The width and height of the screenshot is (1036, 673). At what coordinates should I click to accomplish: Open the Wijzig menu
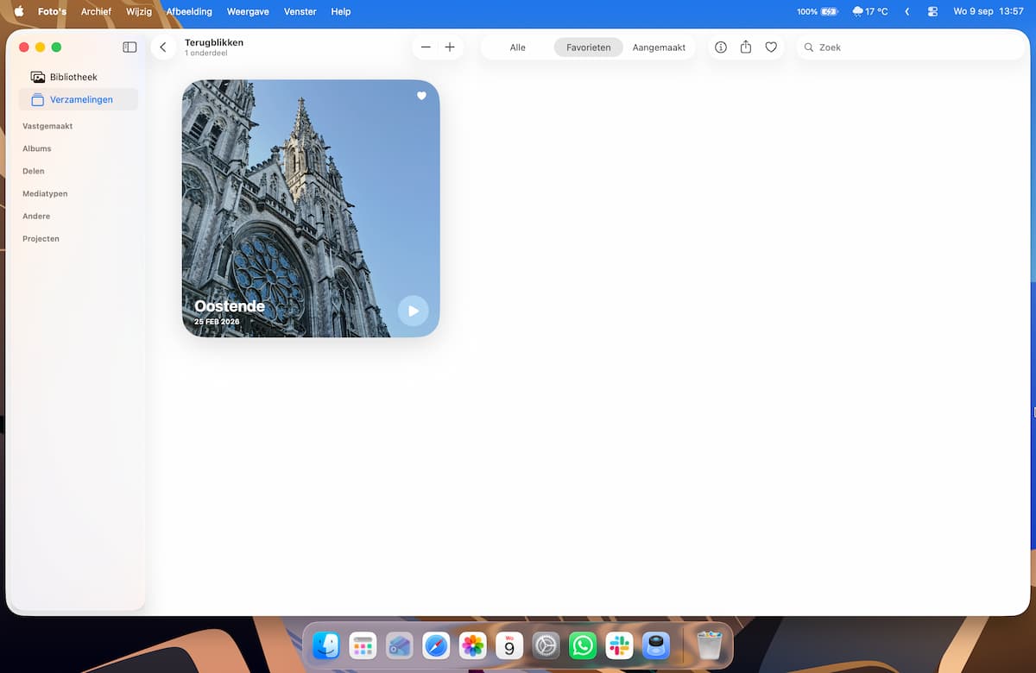coord(140,11)
